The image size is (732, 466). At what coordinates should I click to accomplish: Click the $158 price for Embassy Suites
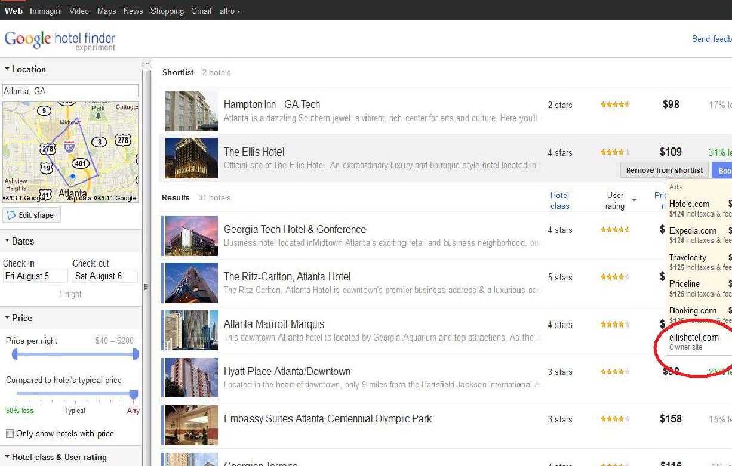671,419
